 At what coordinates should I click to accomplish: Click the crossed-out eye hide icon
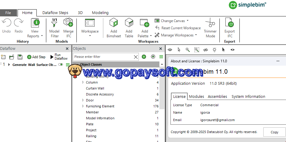click(x=206, y=50)
